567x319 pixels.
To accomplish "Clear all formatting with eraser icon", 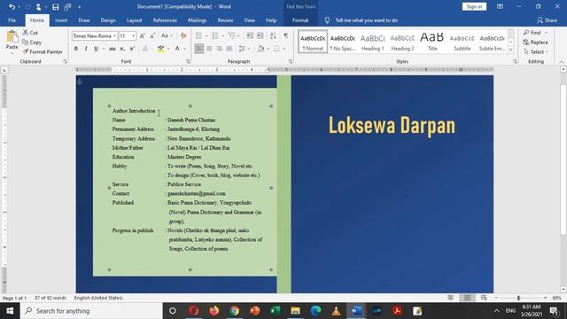I will 183,35.
